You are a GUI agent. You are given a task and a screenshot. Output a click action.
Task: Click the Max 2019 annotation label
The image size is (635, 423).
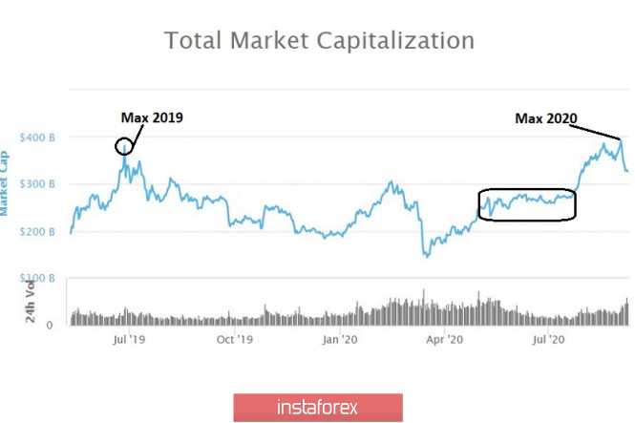[151, 117]
